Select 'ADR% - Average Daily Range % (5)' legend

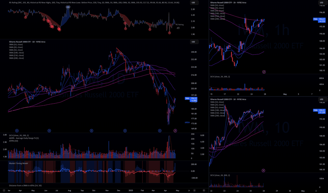pyautogui.click(x=24, y=138)
